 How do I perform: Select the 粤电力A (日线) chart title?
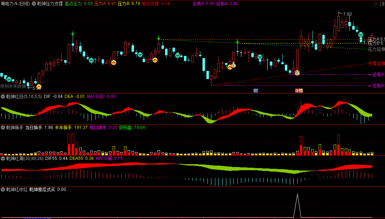pos(15,4)
